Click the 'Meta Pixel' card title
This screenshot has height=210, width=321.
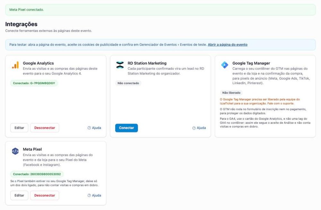(32, 149)
